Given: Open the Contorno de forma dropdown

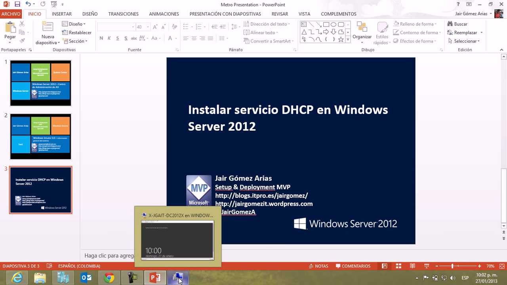Looking at the screenshot, I should (417, 33).
